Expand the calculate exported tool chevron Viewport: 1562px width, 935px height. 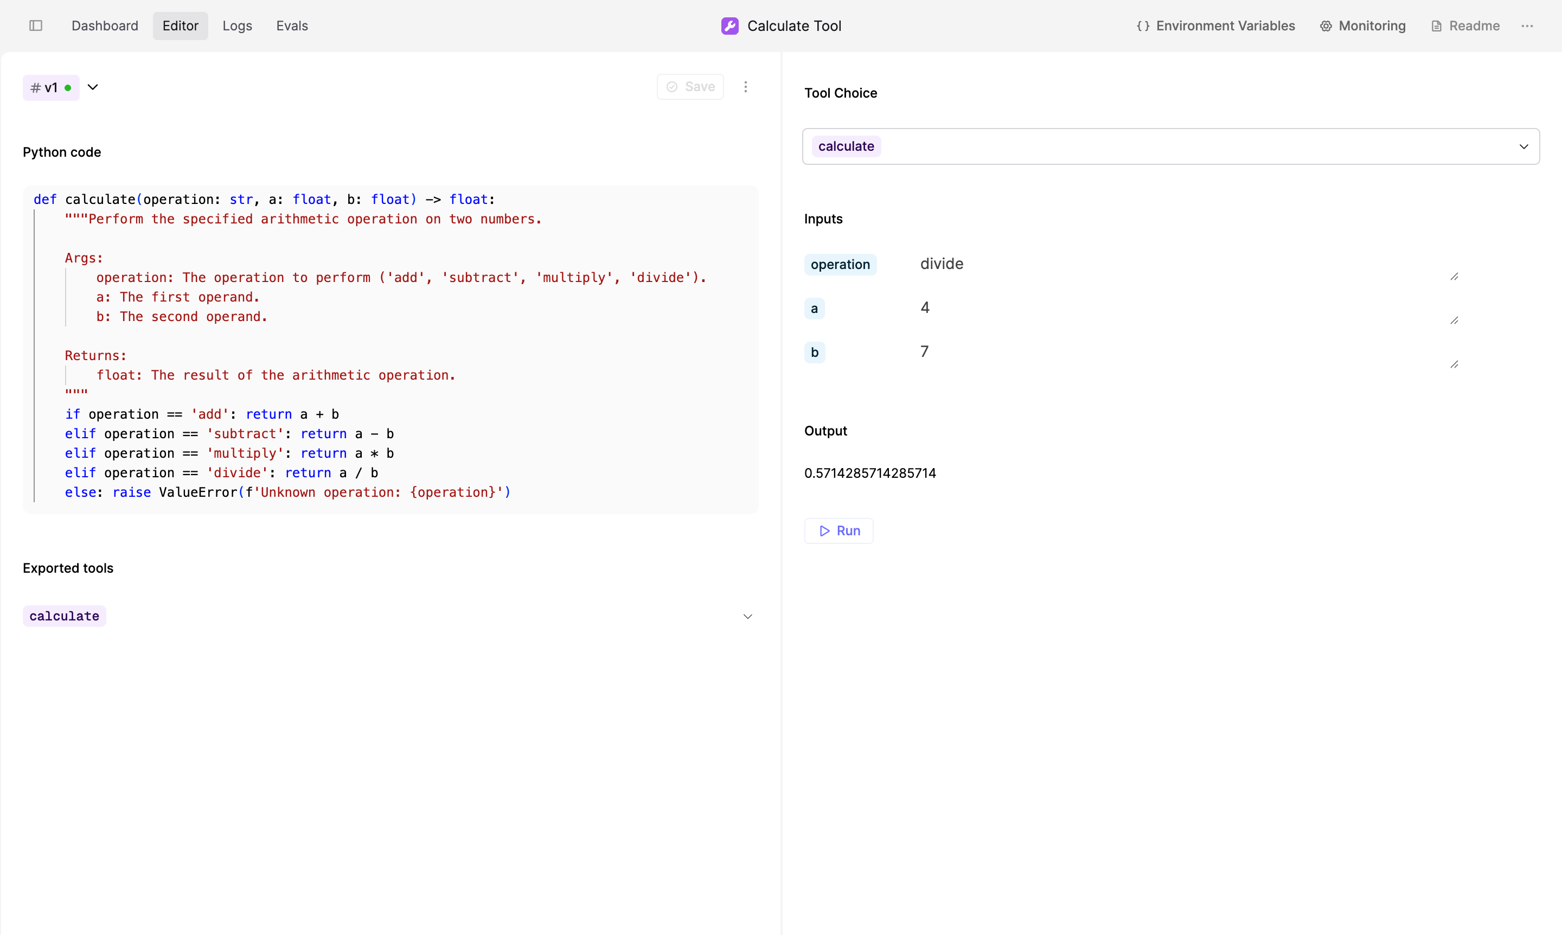748,616
